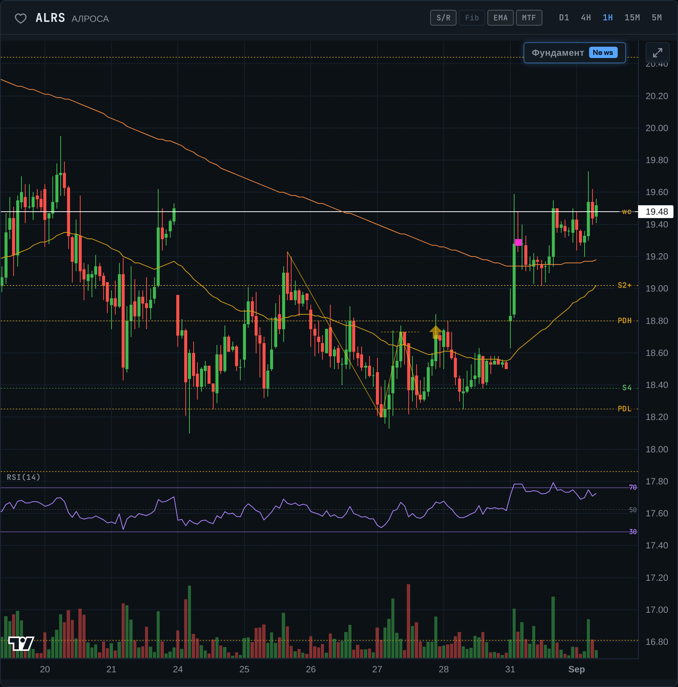This screenshot has width=678, height=687.
Task: Toggle the Fib overlay
Action: click(x=472, y=18)
